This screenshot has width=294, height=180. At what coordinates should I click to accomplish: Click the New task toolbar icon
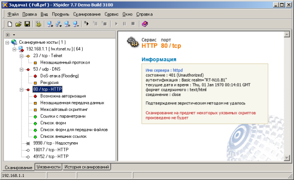(9, 24)
